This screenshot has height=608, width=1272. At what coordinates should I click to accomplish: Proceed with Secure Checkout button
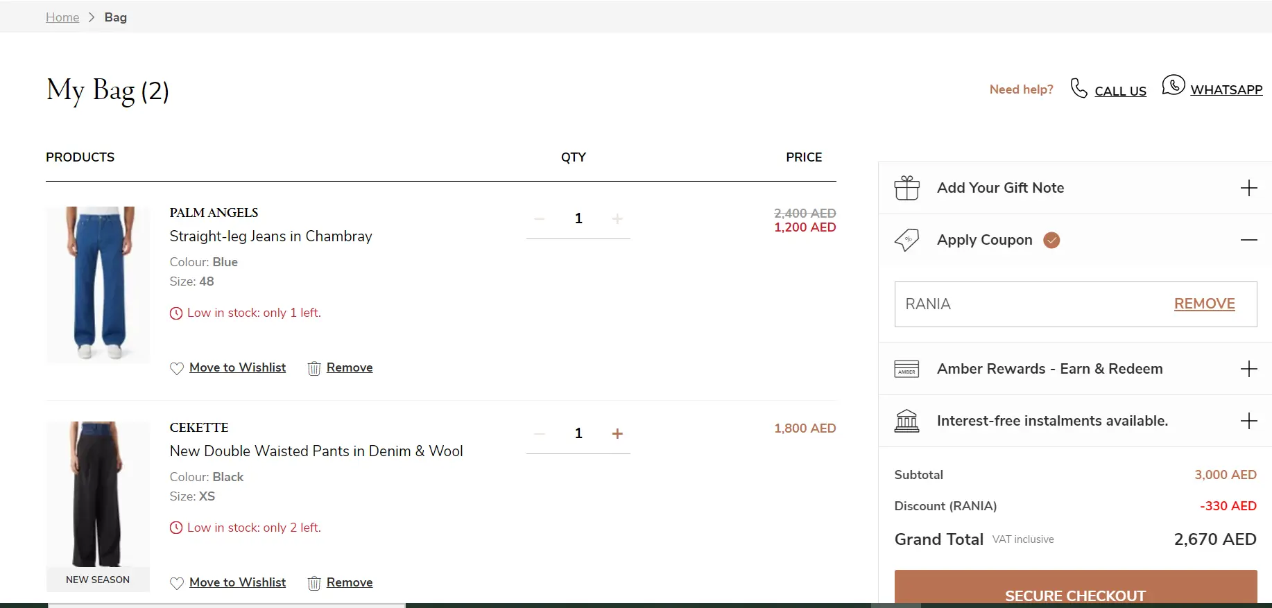click(x=1075, y=588)
